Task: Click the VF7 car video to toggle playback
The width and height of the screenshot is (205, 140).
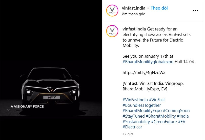Action: pyautogui.click(x=51, y=70)
